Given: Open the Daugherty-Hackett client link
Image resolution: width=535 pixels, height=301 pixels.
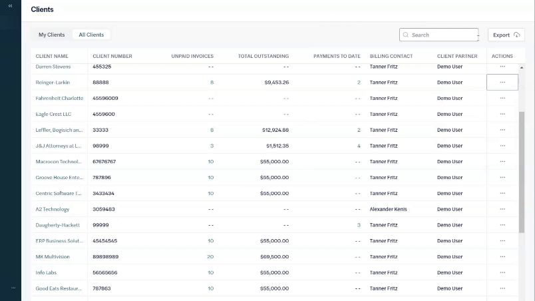Looking at the screenshot, I should tap(58, 225).
